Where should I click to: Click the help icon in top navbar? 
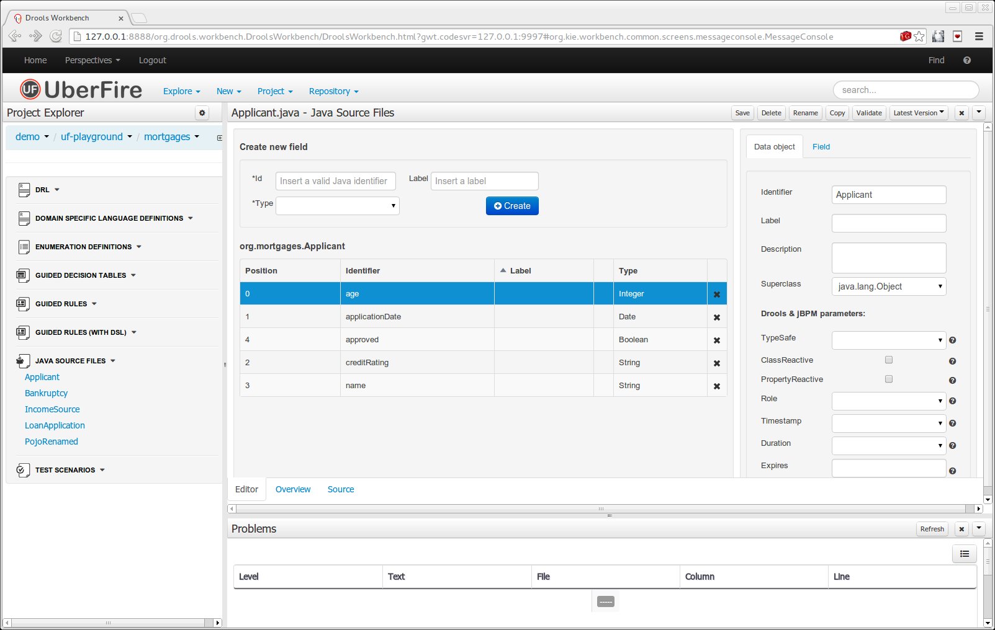pos(966,60)
